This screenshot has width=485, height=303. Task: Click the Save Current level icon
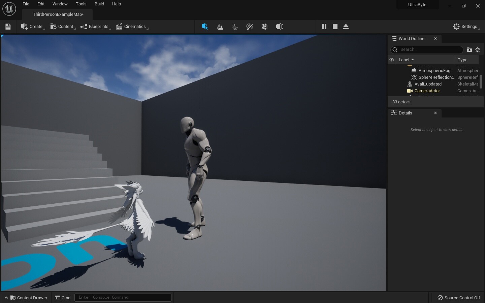[7, 27]
